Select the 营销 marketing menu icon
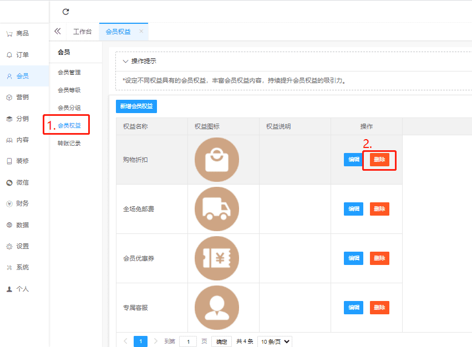 coord(9,98)
